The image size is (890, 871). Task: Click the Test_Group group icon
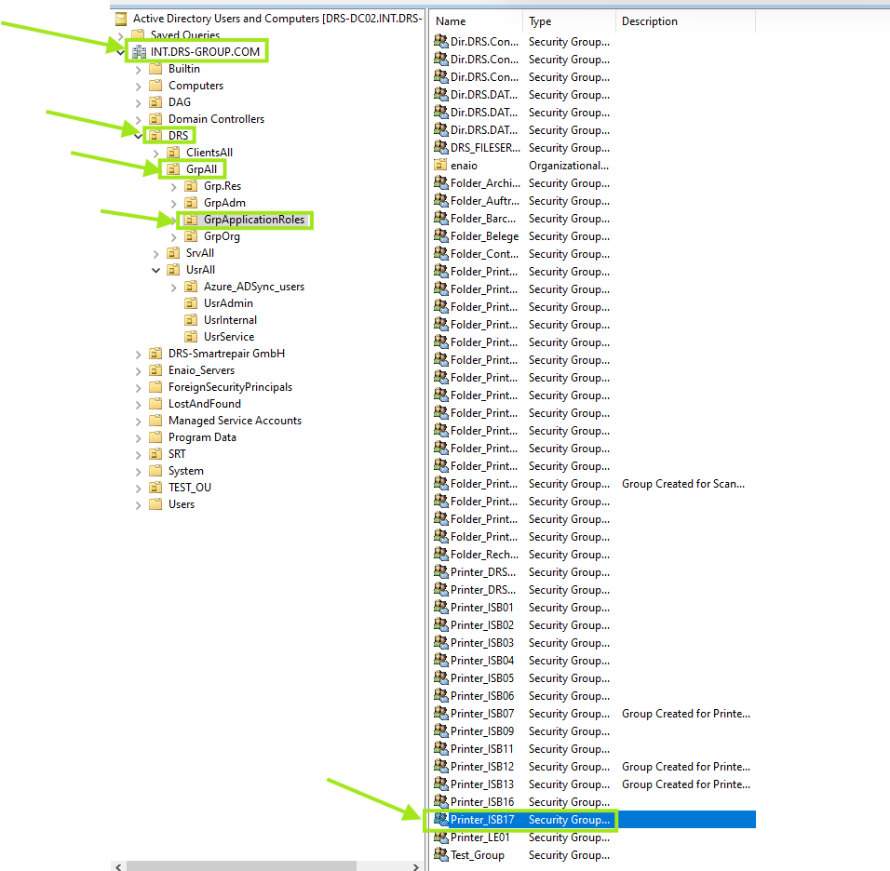[x=441, y=855]
